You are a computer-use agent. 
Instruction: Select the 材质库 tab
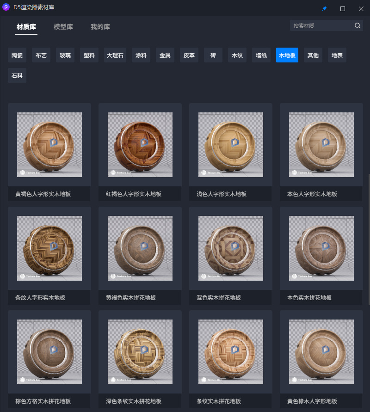click(x=26, y=27)
